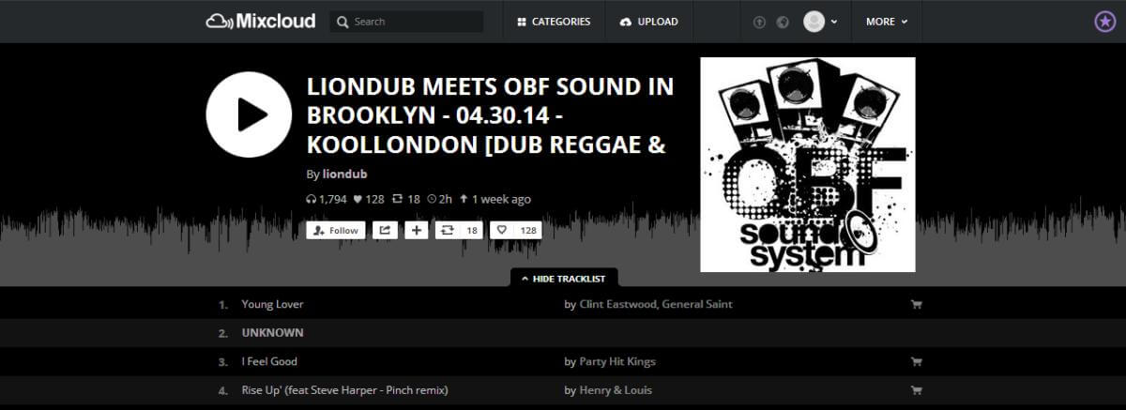
Task: Click the plus add-to-playlist button
Action: pyautogui.click(x=417, y=230)
